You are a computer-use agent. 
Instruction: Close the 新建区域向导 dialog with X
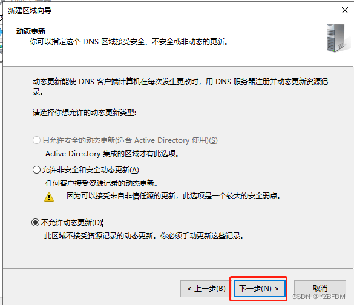coord(345,10)
